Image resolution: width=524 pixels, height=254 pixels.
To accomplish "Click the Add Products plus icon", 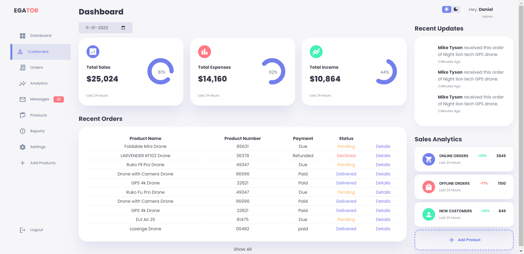I will [22, 163].
